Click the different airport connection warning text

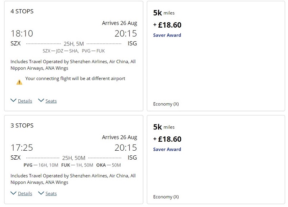point(75,79)
